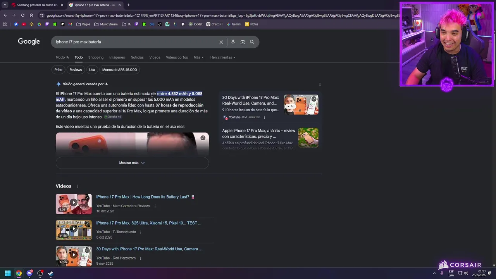Open Apple iPhone 17 Pro Max análisis link

tap(259, 133)
